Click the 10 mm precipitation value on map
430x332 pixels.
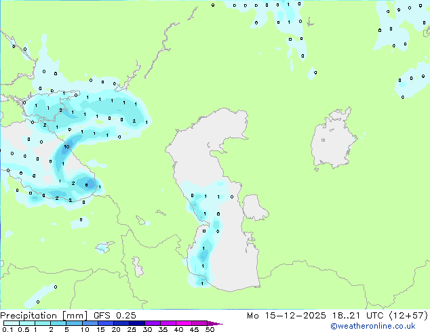[x=66, y=146]
